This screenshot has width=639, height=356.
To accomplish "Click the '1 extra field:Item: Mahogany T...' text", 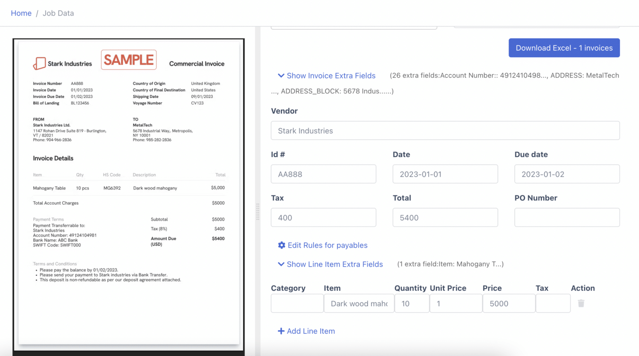I will tap(450, 264).
